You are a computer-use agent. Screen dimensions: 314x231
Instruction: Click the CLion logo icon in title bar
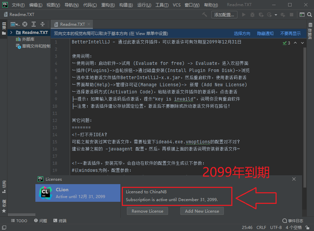coord(5,5)
